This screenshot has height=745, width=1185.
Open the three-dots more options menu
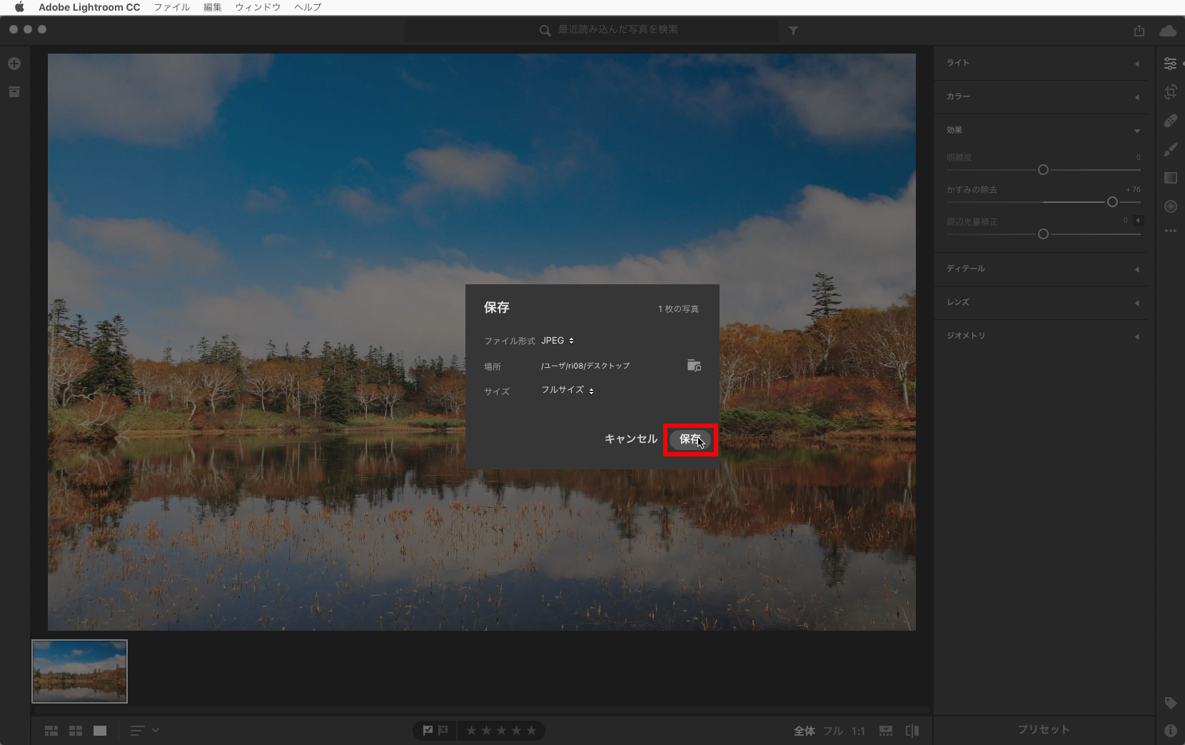pyautogui.click(x=1171, y=231)
